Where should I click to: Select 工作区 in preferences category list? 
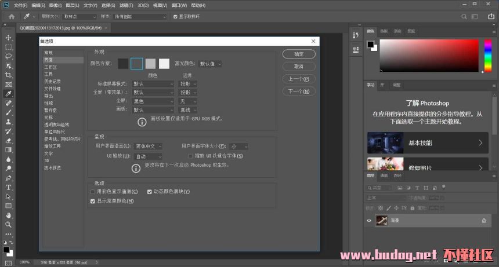(50, 67)
